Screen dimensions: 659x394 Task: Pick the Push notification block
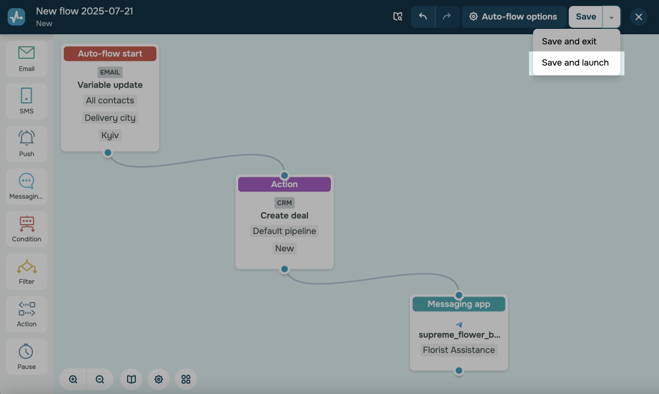[26, 143]
